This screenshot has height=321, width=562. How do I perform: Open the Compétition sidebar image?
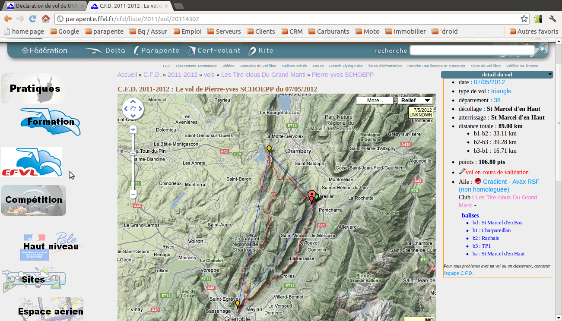click(x=34, y=200)
